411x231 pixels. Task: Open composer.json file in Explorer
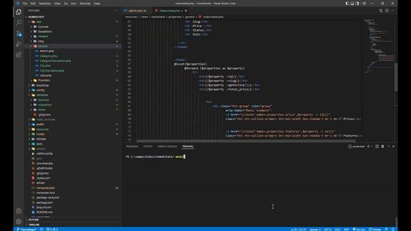point(46,188)
